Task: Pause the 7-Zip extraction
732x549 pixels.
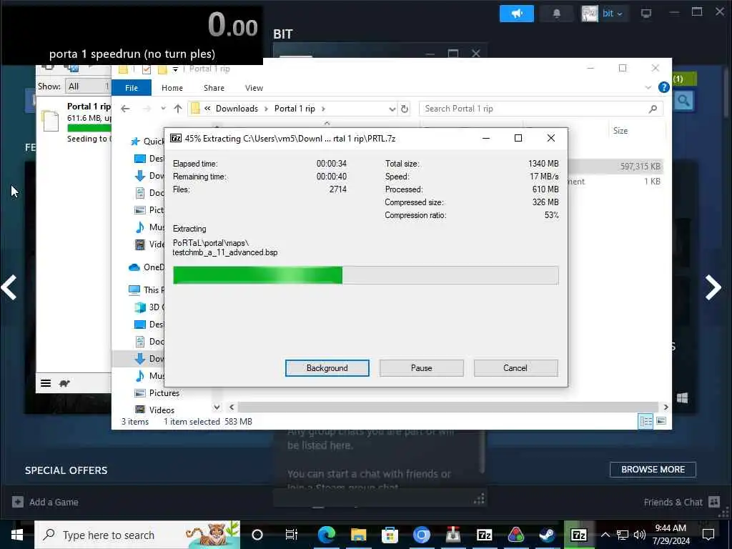Action: (421, 368)
